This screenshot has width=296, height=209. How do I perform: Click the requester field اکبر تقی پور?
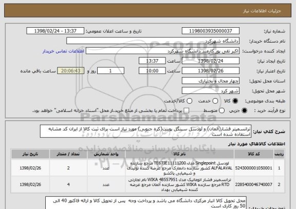point(162,51)
